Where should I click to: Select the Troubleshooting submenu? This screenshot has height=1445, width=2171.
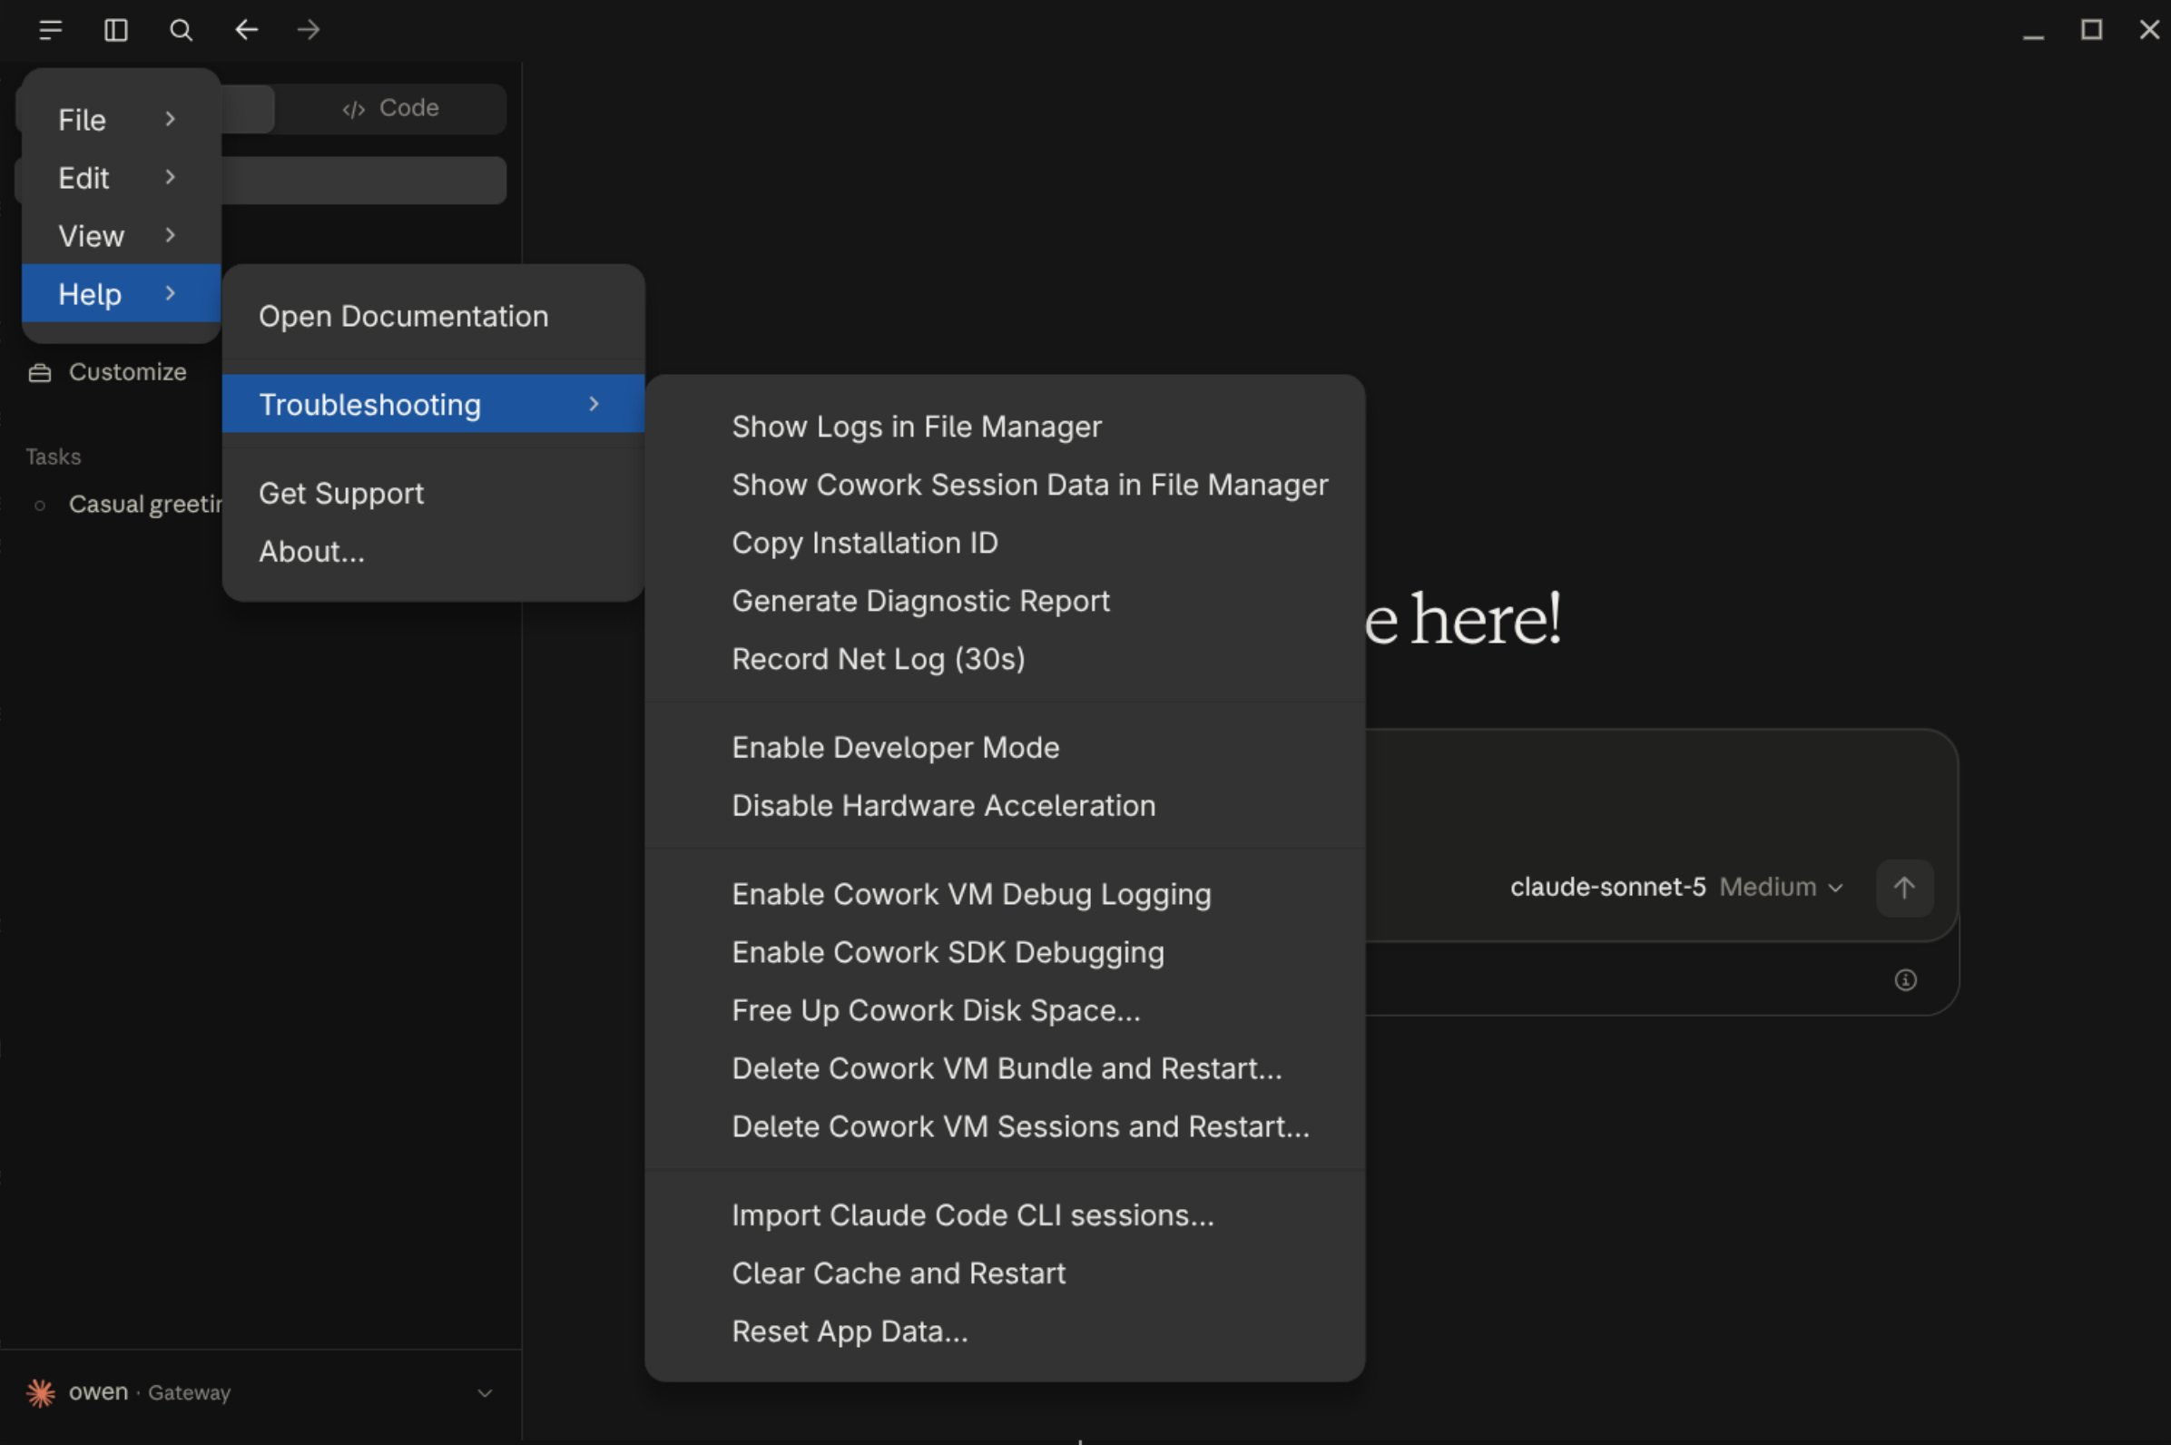tap(433, 404)
